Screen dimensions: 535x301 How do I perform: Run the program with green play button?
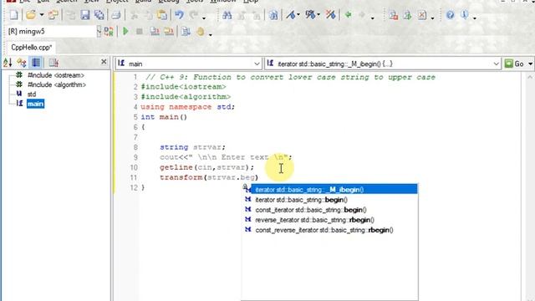125,32
